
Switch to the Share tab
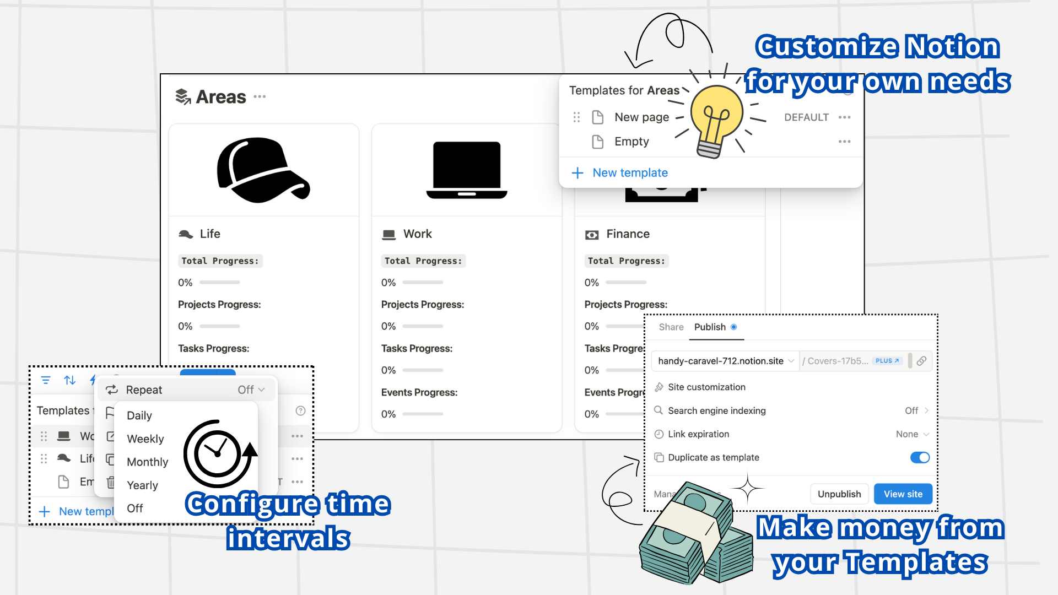[671, 327]
